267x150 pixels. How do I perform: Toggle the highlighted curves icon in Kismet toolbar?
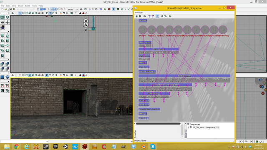click(x=157, y=16)
